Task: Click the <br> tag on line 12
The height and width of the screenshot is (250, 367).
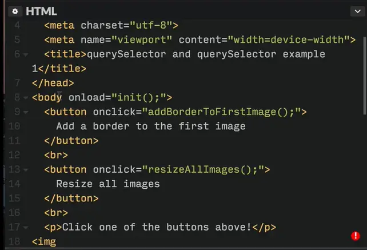Action: (56, 155)
